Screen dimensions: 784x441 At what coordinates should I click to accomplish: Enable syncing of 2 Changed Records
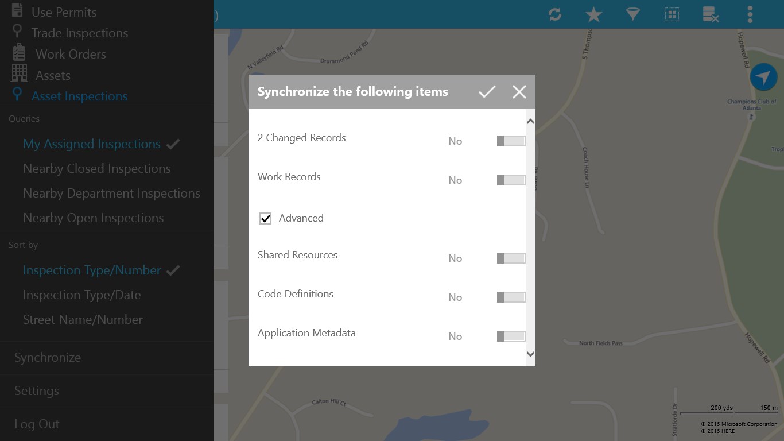click(x=510, y=141)
